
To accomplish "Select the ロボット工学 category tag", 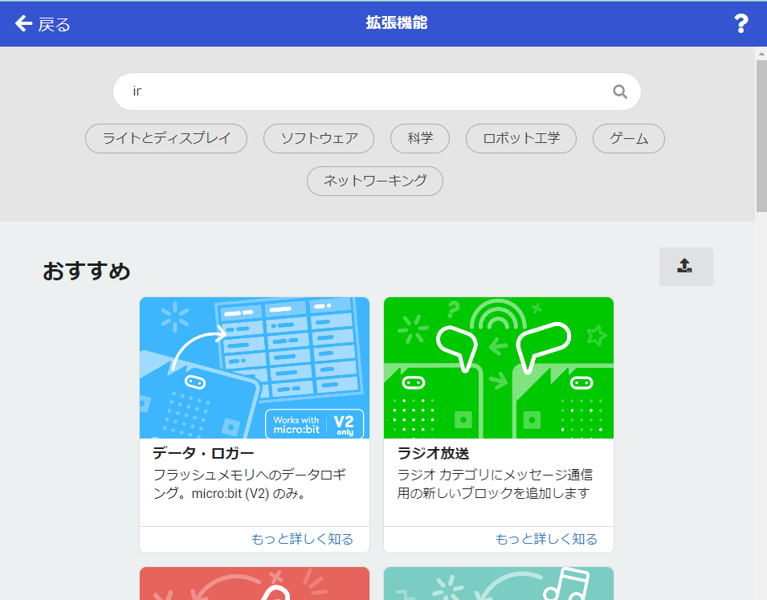I will point(521,138).
